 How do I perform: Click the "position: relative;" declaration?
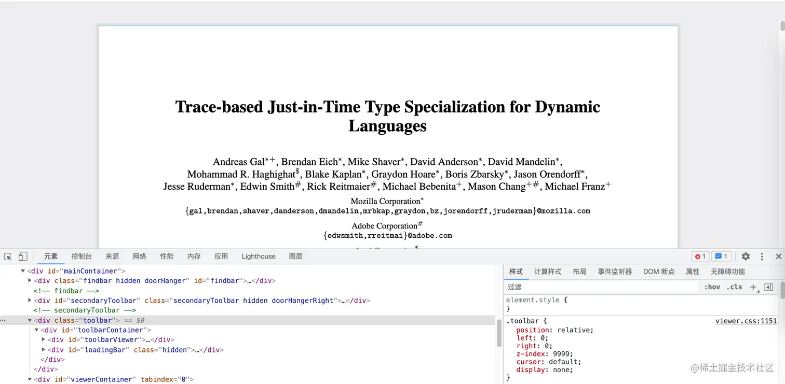coord(554,330)
